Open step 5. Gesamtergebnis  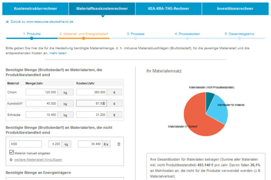click(x=239, y=34)
